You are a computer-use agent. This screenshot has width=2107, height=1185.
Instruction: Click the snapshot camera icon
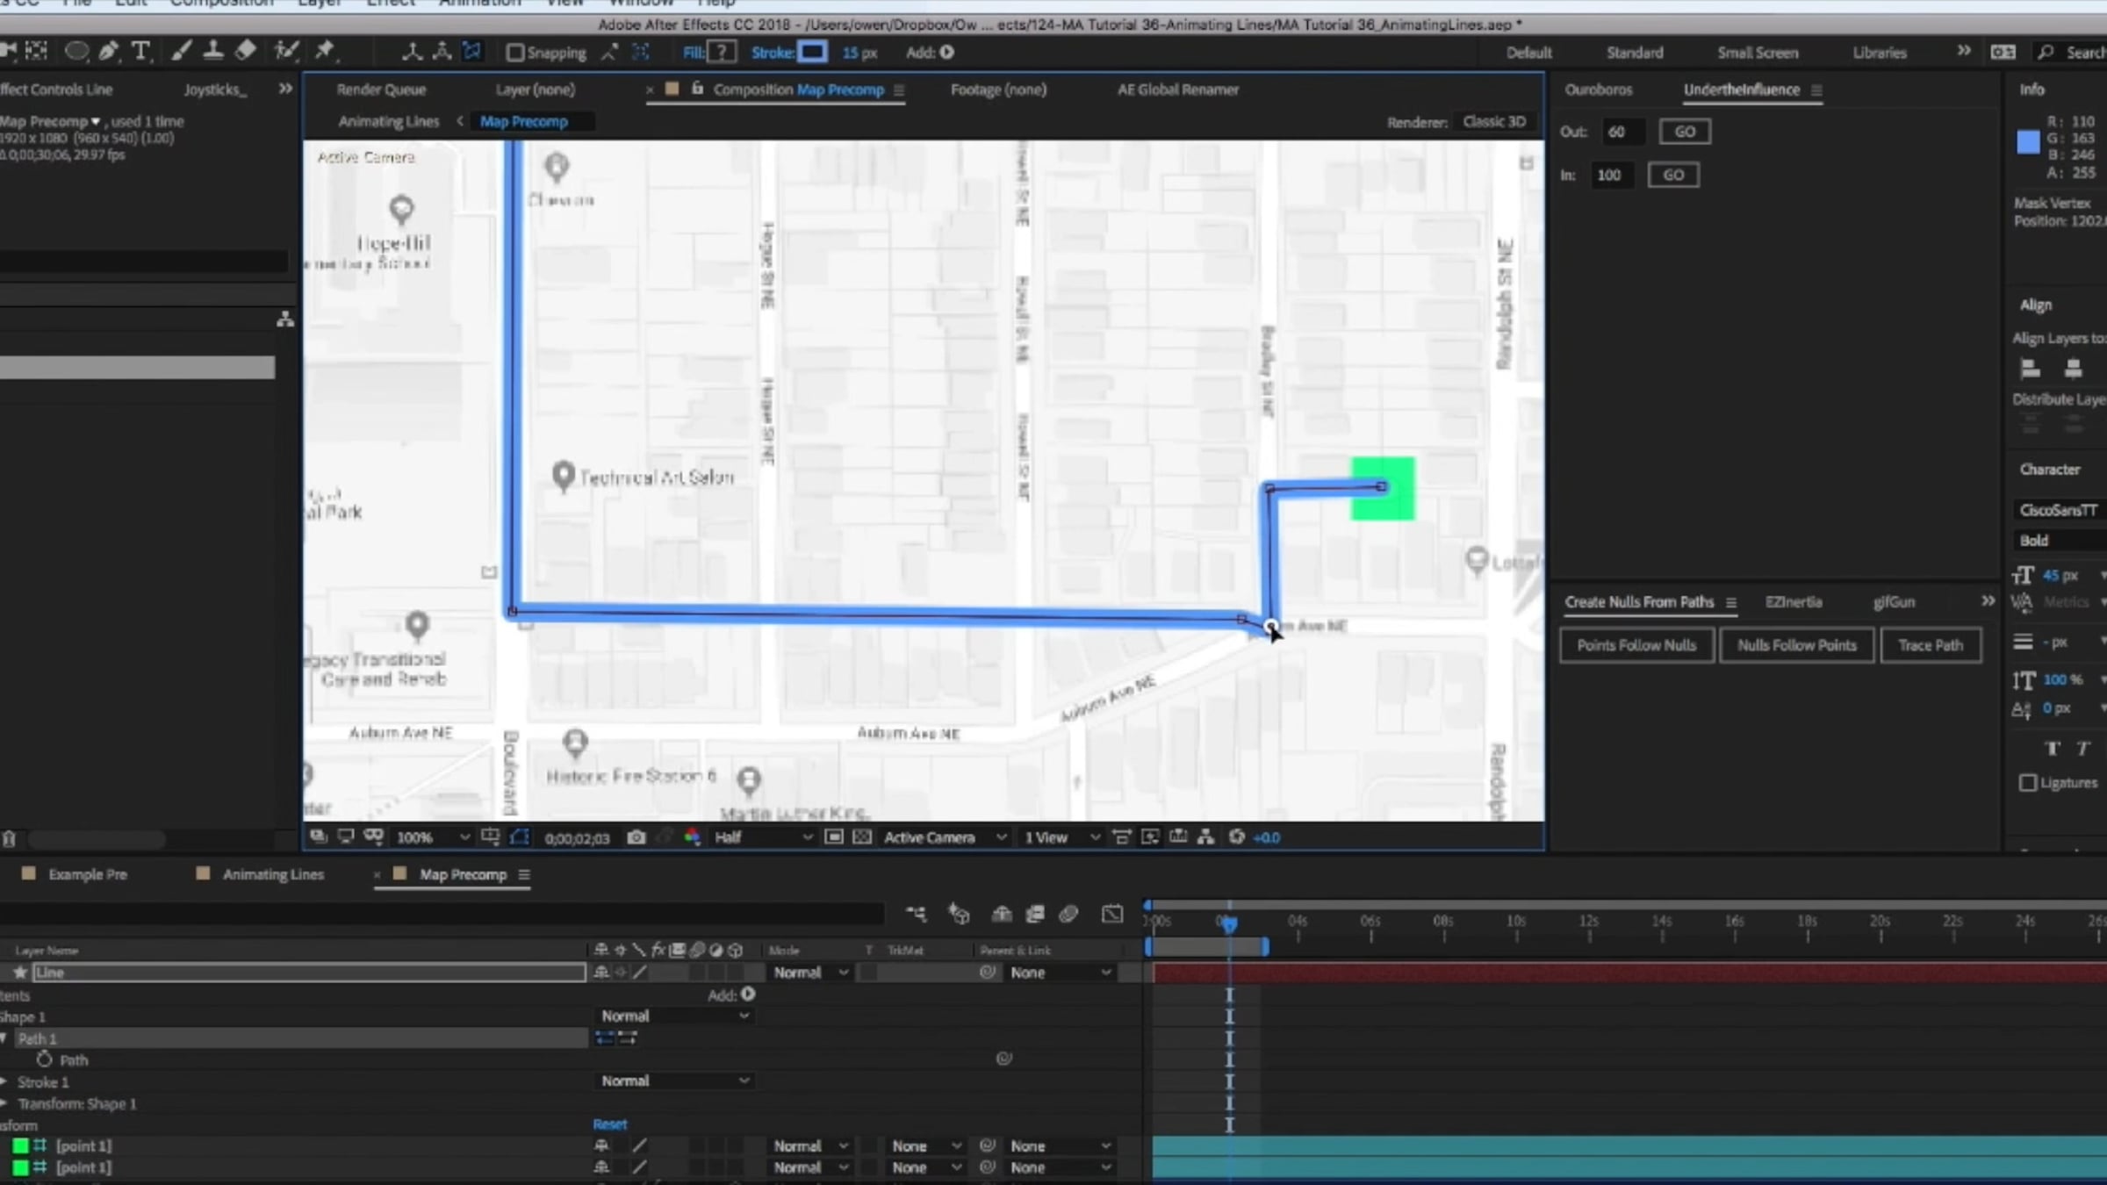pos(636,837)
